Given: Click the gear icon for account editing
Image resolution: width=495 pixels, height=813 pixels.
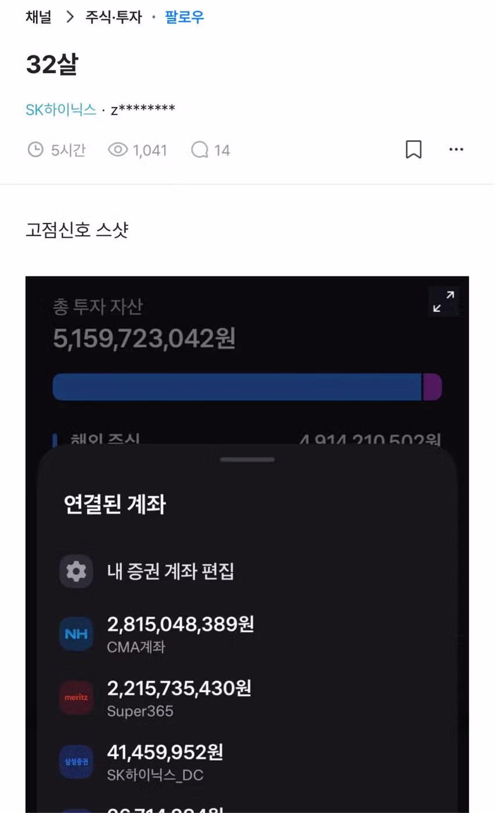Looking at the screenshot, I should pyautogui.click(x=76, y=571).
